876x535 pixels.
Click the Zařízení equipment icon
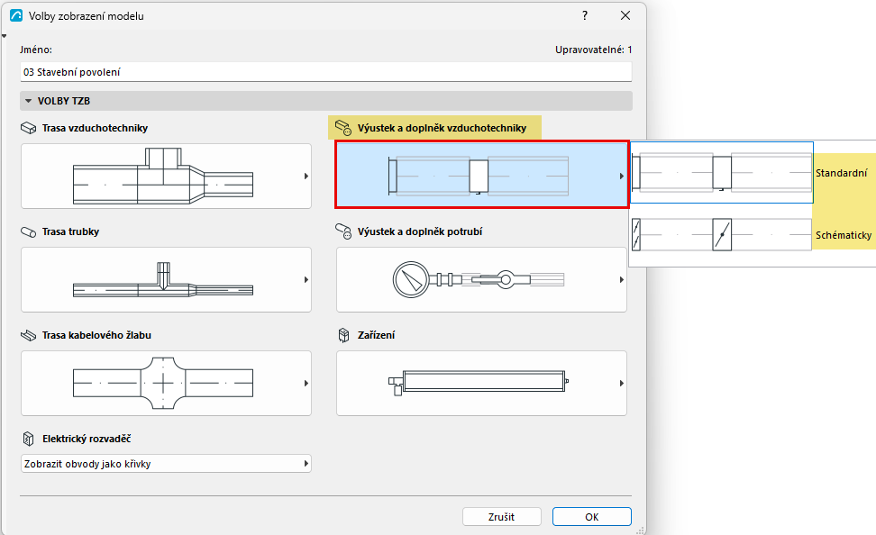tap(343, 335)
